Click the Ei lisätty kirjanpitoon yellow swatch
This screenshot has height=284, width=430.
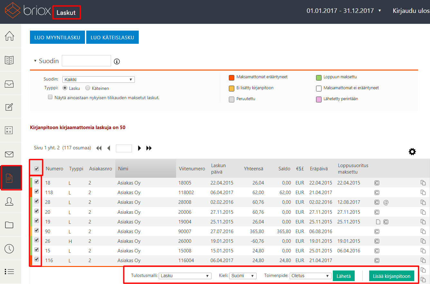[231, 89]
